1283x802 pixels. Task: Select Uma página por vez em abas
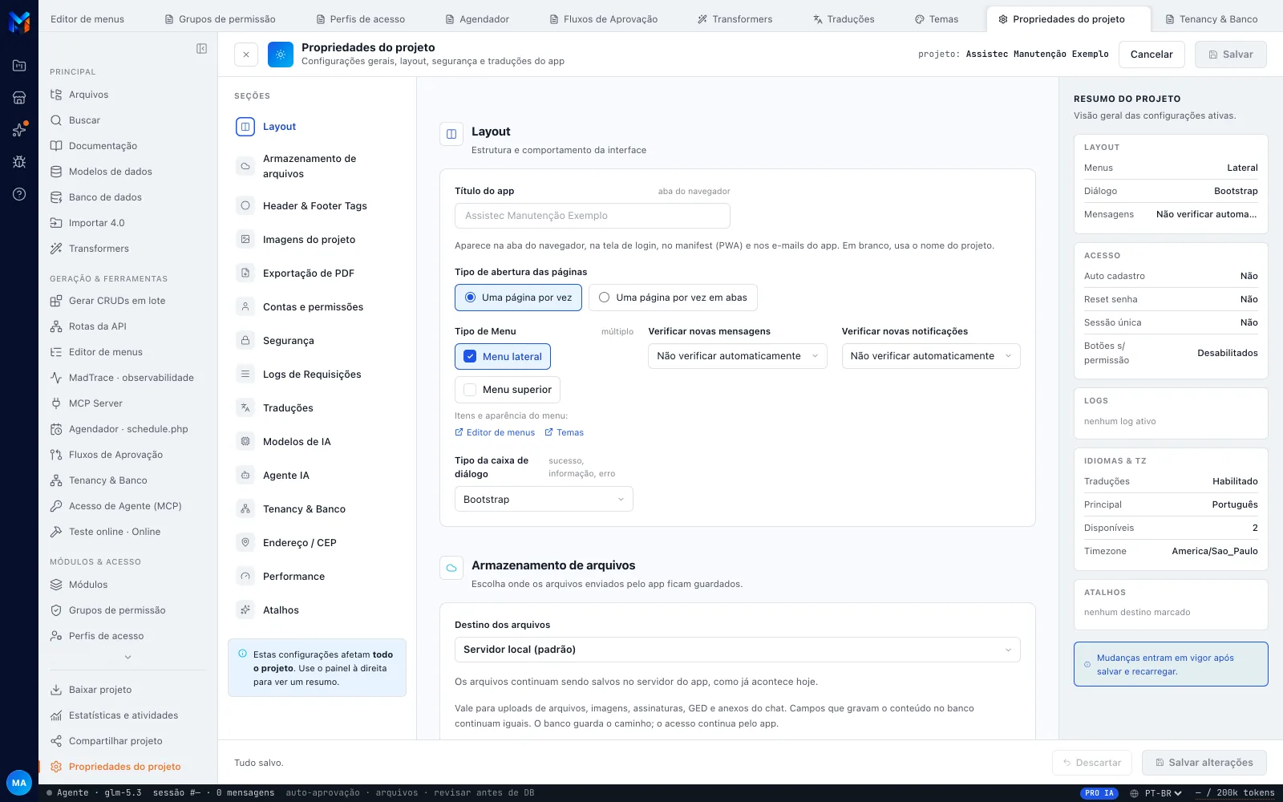pyautogui.click(x=673, y=298)
